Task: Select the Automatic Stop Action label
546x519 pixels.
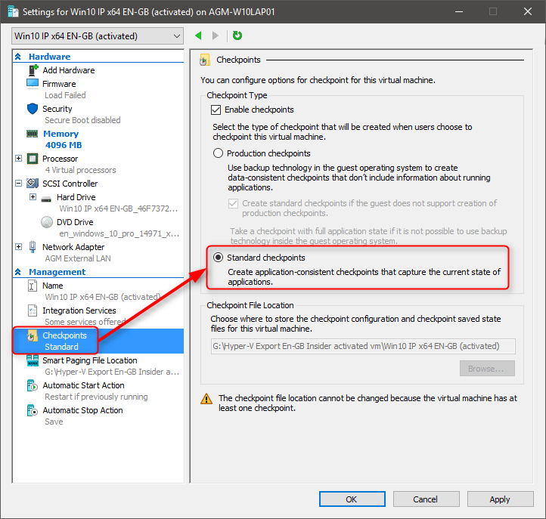Action: click(x=83, y=410)
